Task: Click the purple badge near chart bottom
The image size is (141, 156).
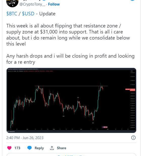Action: 105,127
